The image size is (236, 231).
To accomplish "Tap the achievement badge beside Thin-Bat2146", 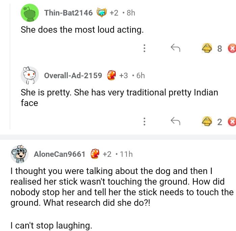I will pyautogui.click(x=101, y=13).
